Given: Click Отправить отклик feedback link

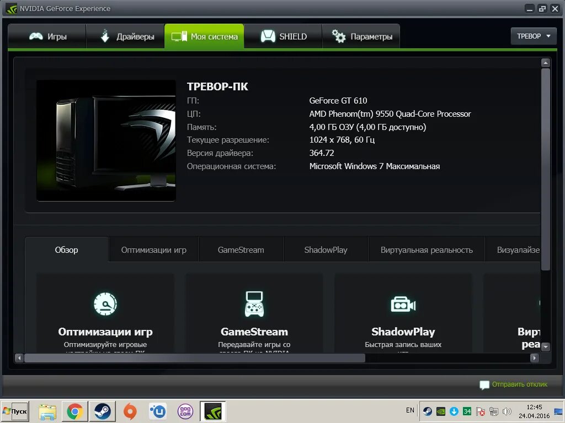Looking at the screenshot, I should (520, 384).
